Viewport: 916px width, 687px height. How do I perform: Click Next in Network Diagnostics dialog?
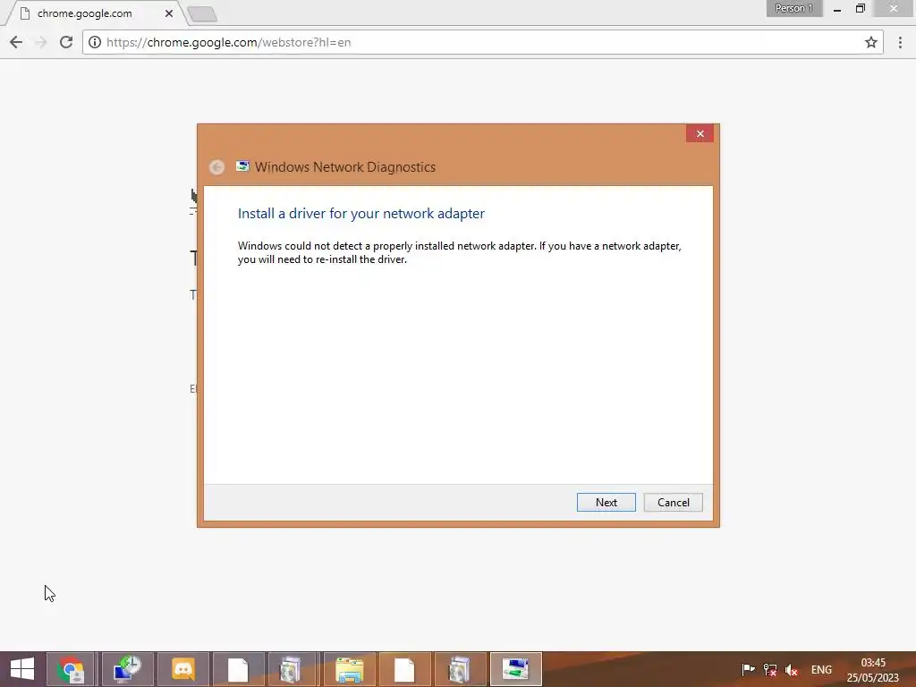coord(606,503)
